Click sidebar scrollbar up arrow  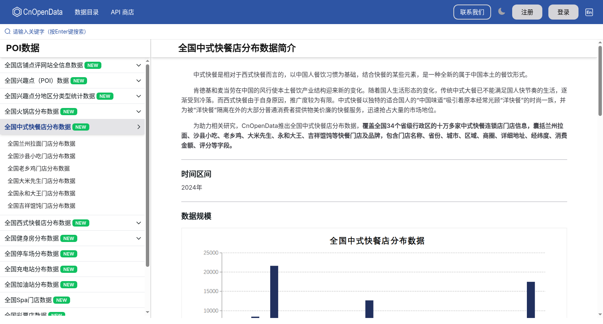[x=147, y=61]
